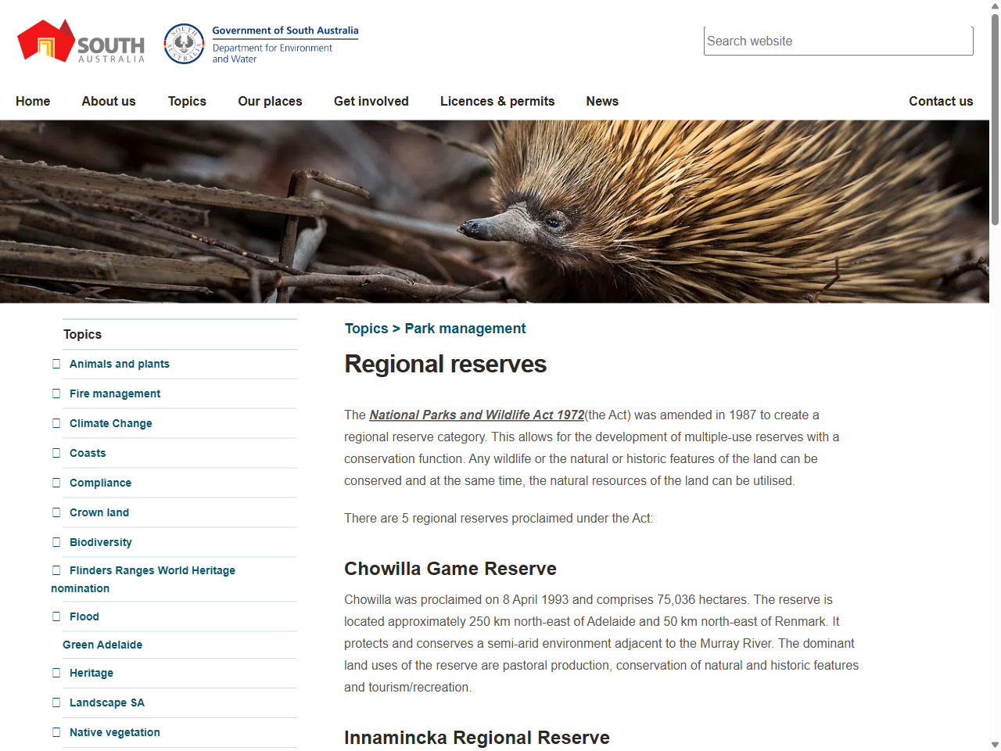Expand the Landscape SA topic
Screen dimensions: 1001x751
[56, 702]
